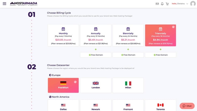The height and width of the screenshot is (111, 197).
Task: Click Free Domain under Biennially
Action: point(128,55)
